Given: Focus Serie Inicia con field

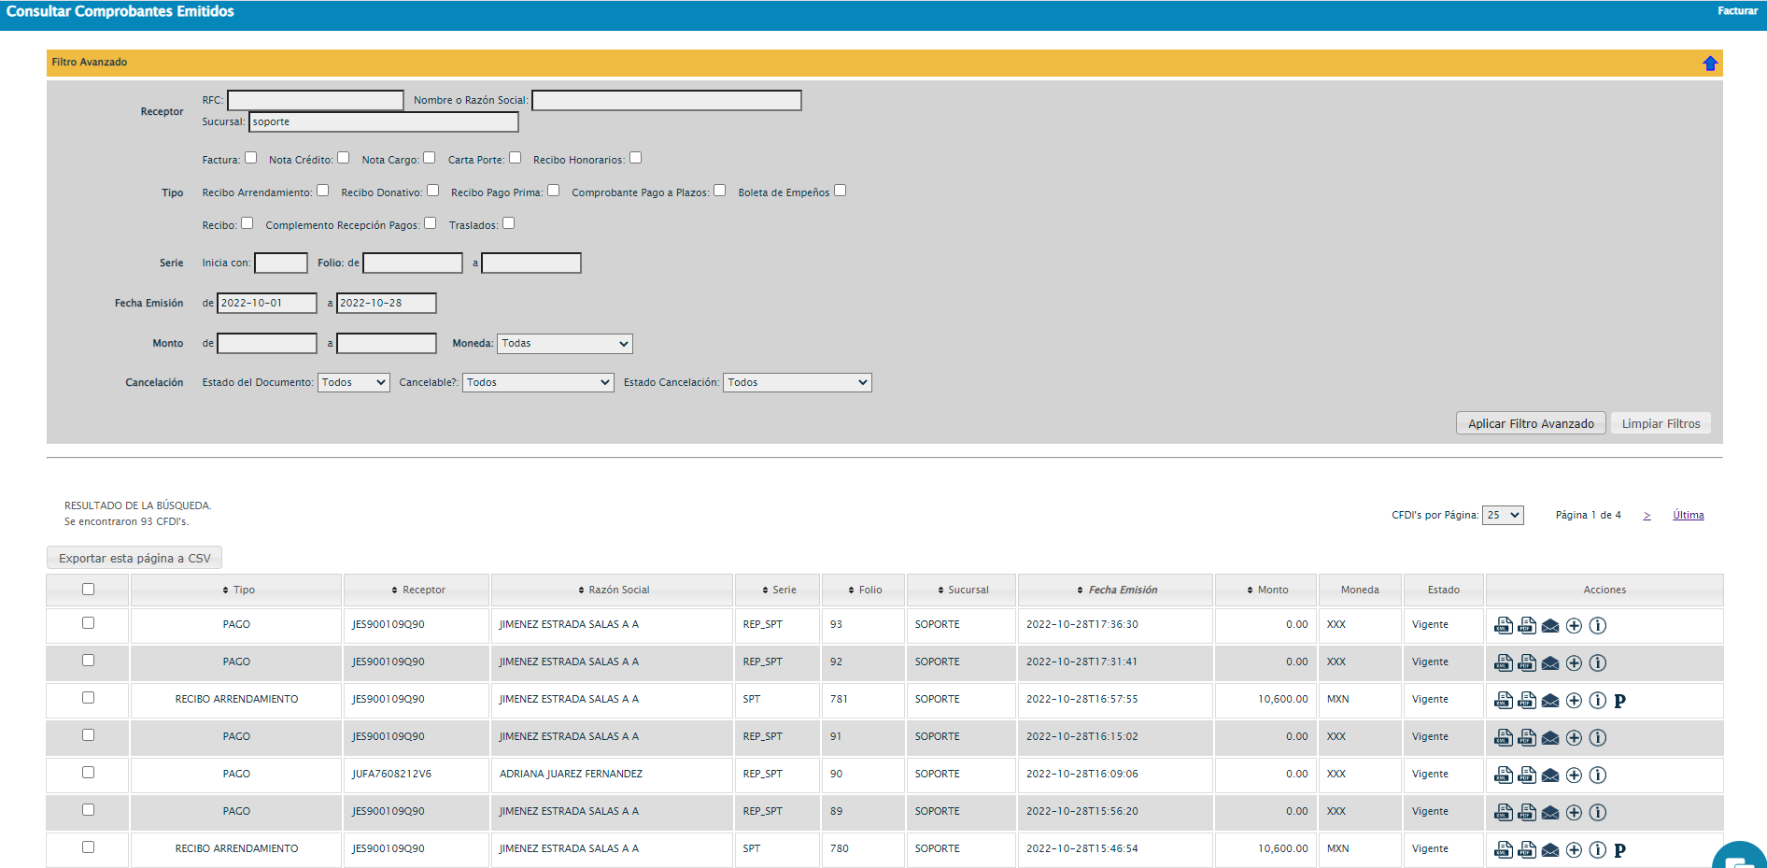Looking at the screenshot, I should click(x=281, y=263).
